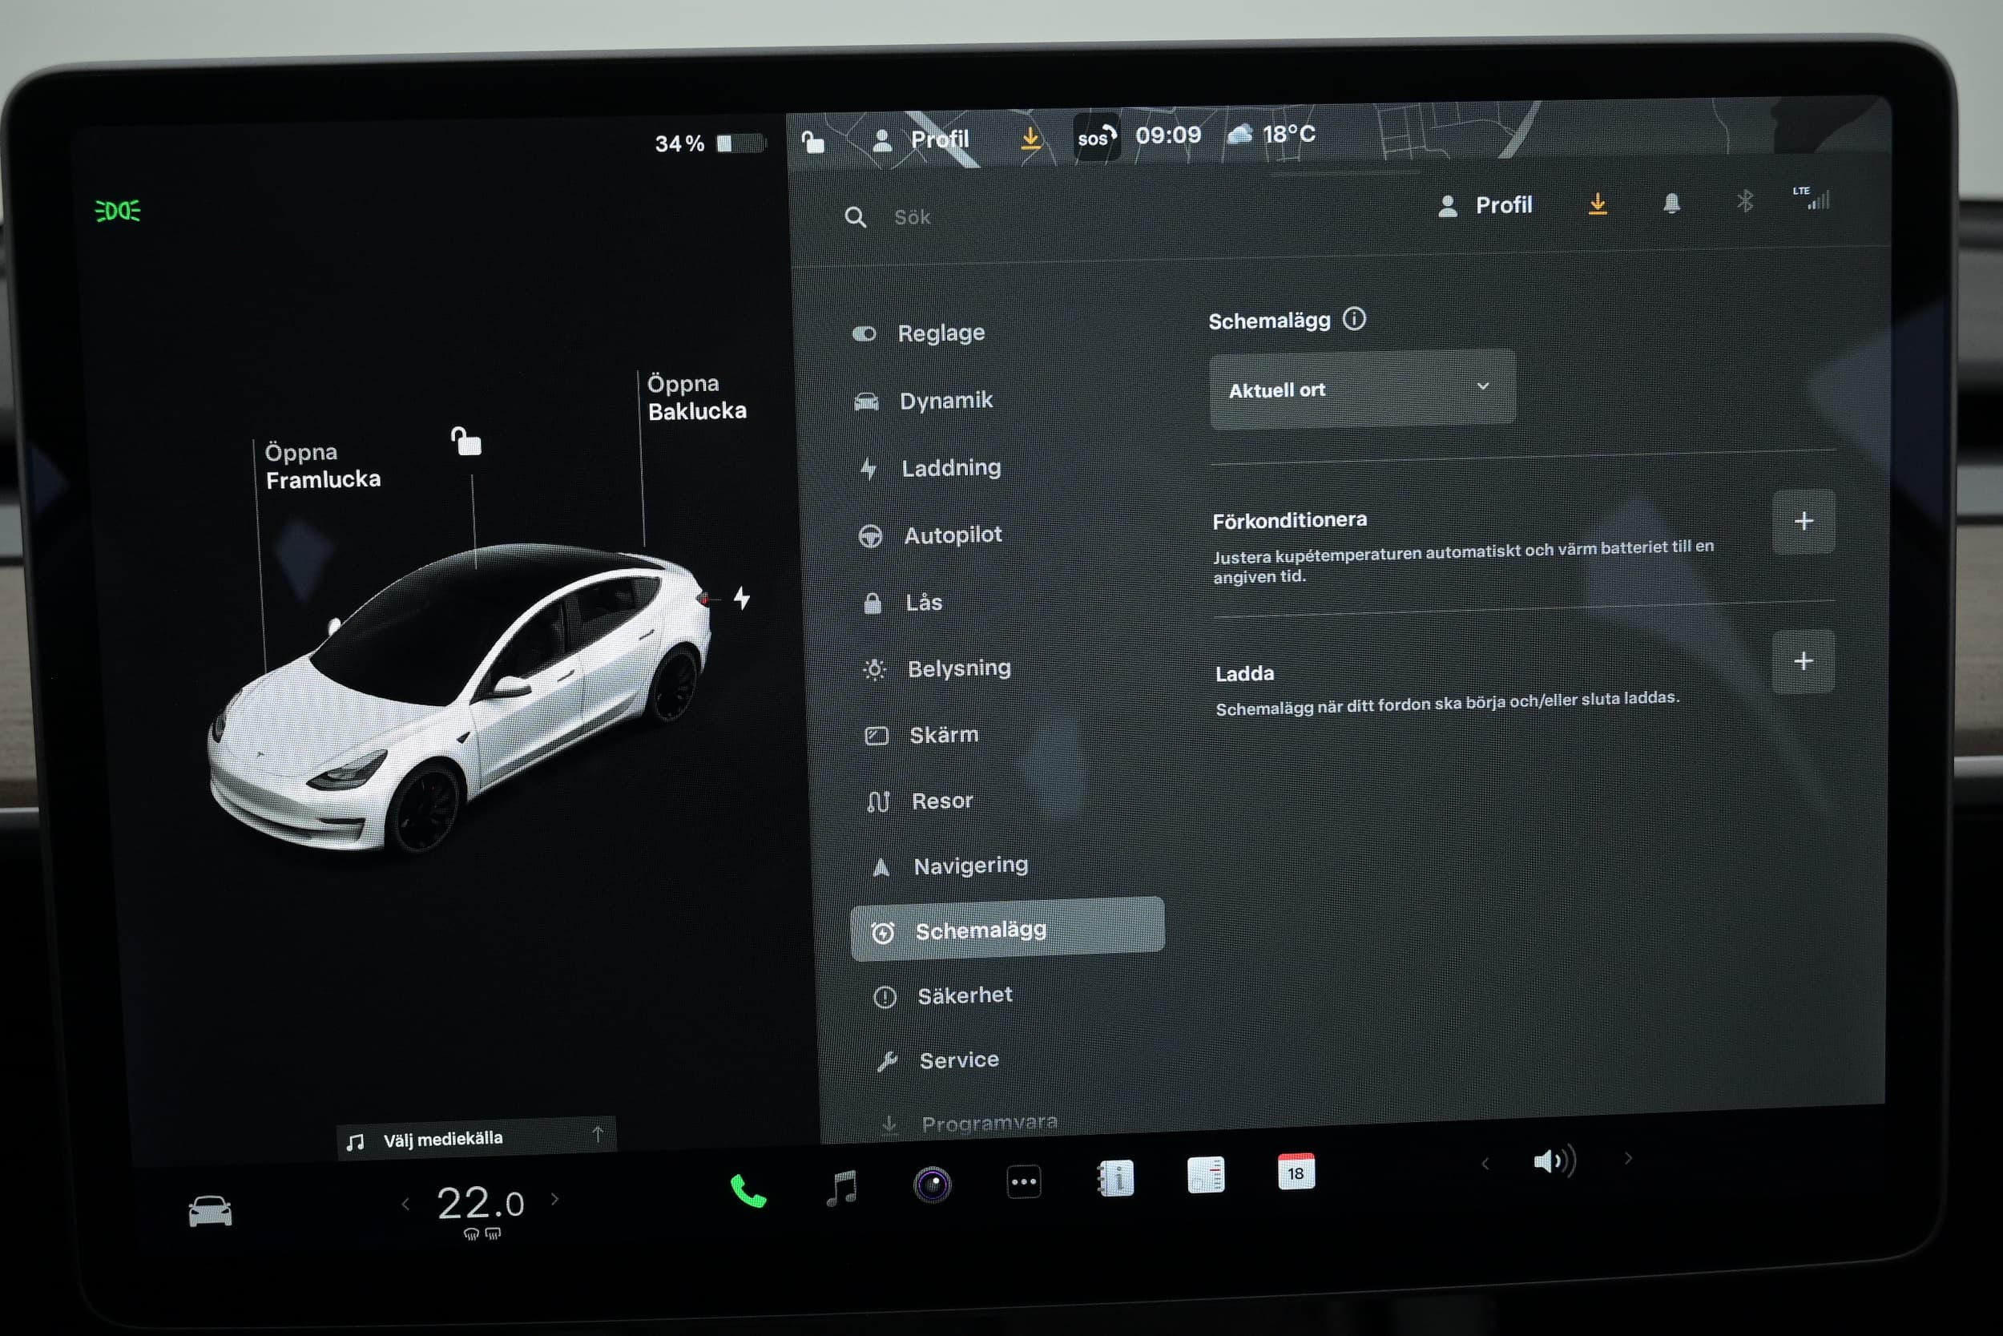Tap the seat heater icons under temperature

pyautogui.click(x=482, y=1234)
